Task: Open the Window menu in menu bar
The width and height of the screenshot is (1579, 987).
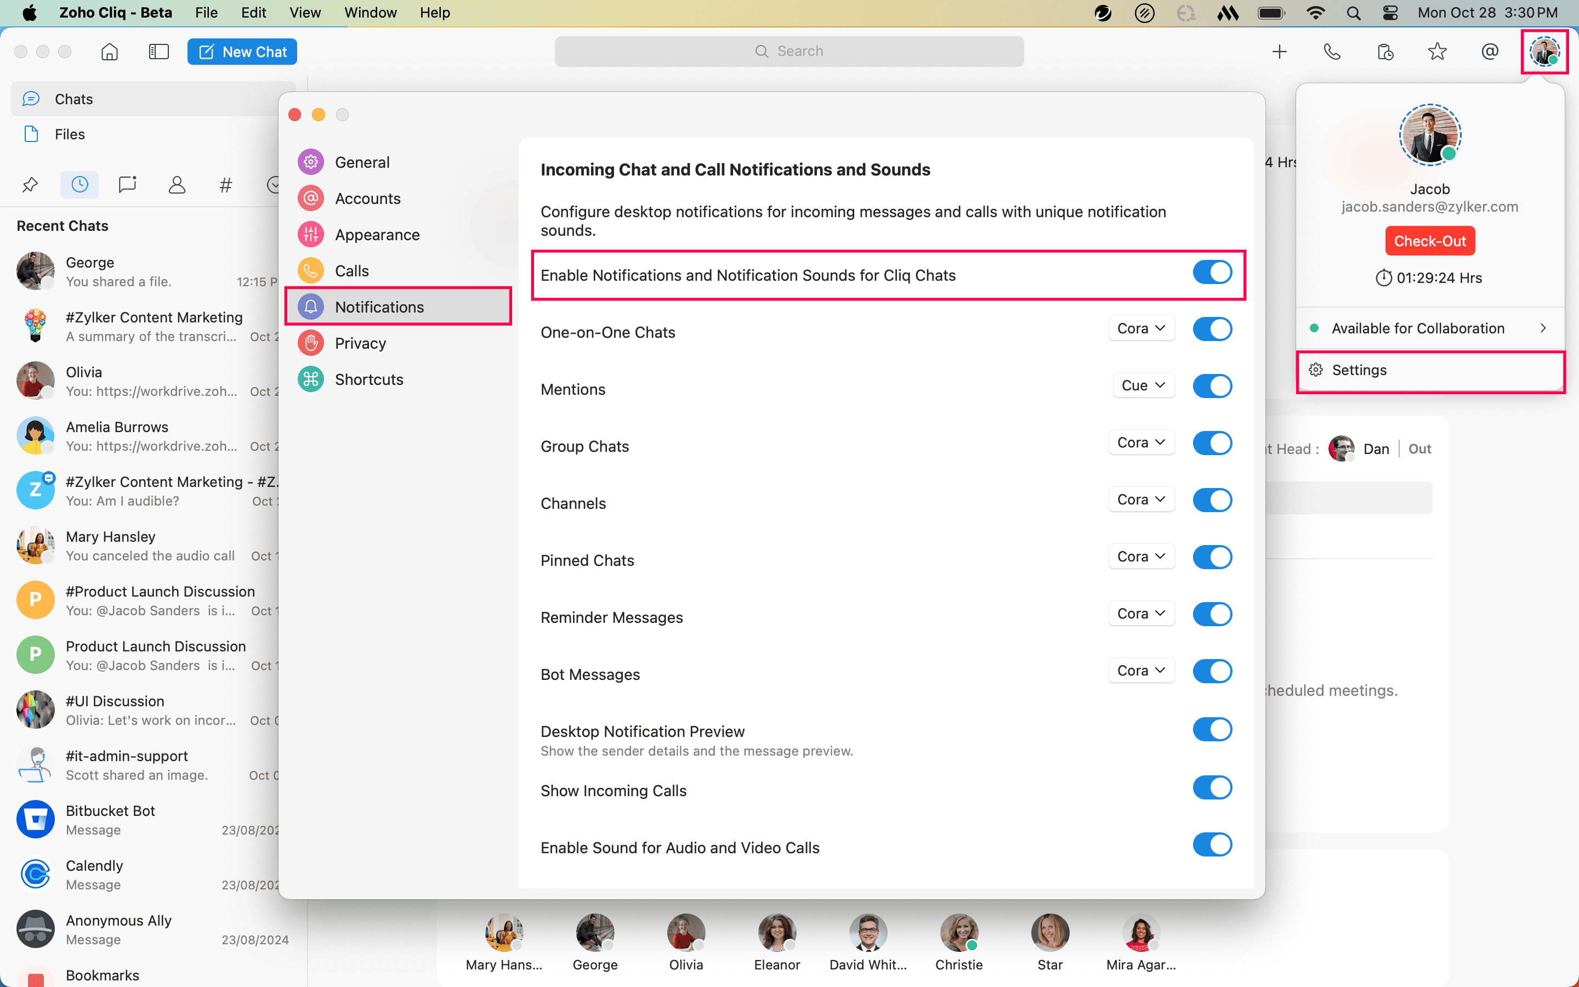Action: [x=370, y=13]
